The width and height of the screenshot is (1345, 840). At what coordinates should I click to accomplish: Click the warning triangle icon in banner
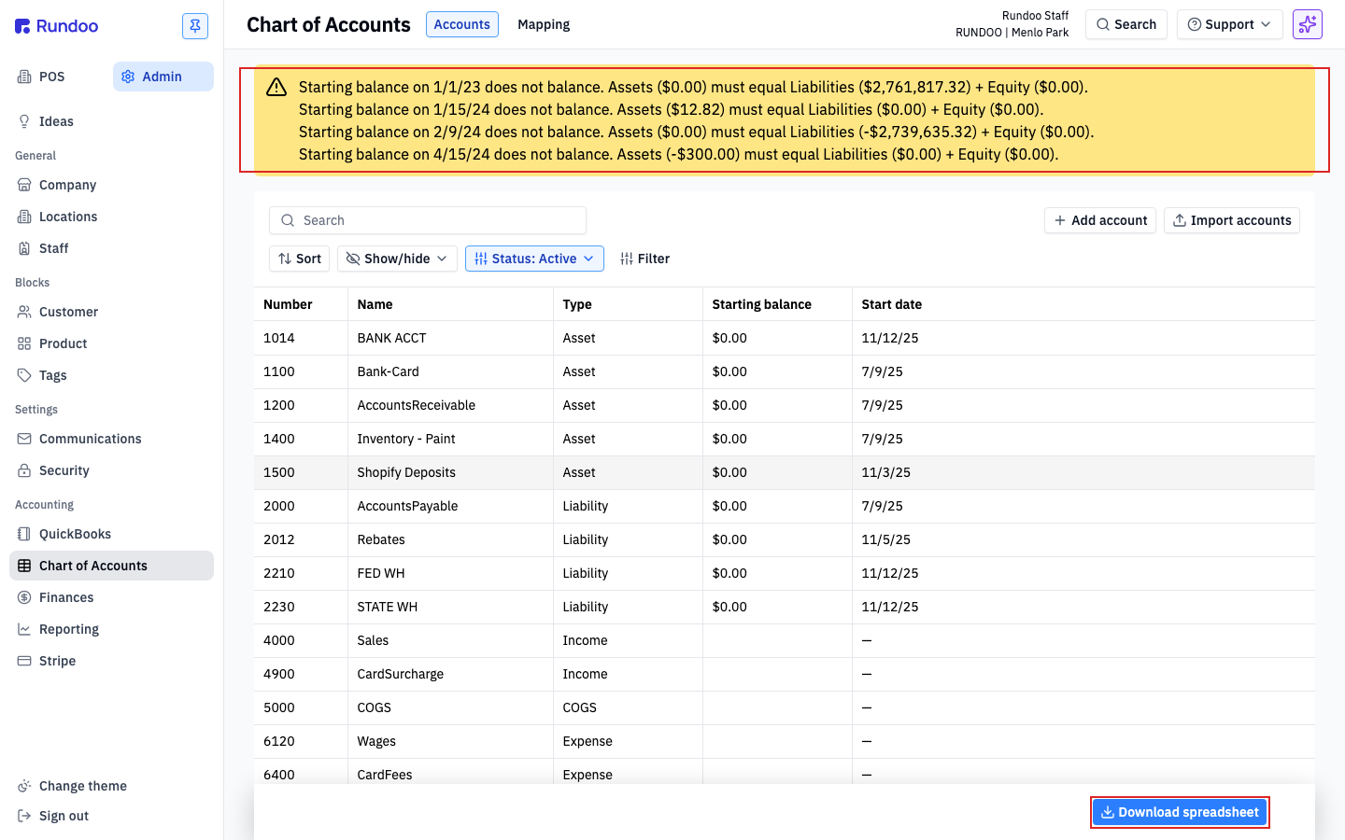click(x=276, y=87)
